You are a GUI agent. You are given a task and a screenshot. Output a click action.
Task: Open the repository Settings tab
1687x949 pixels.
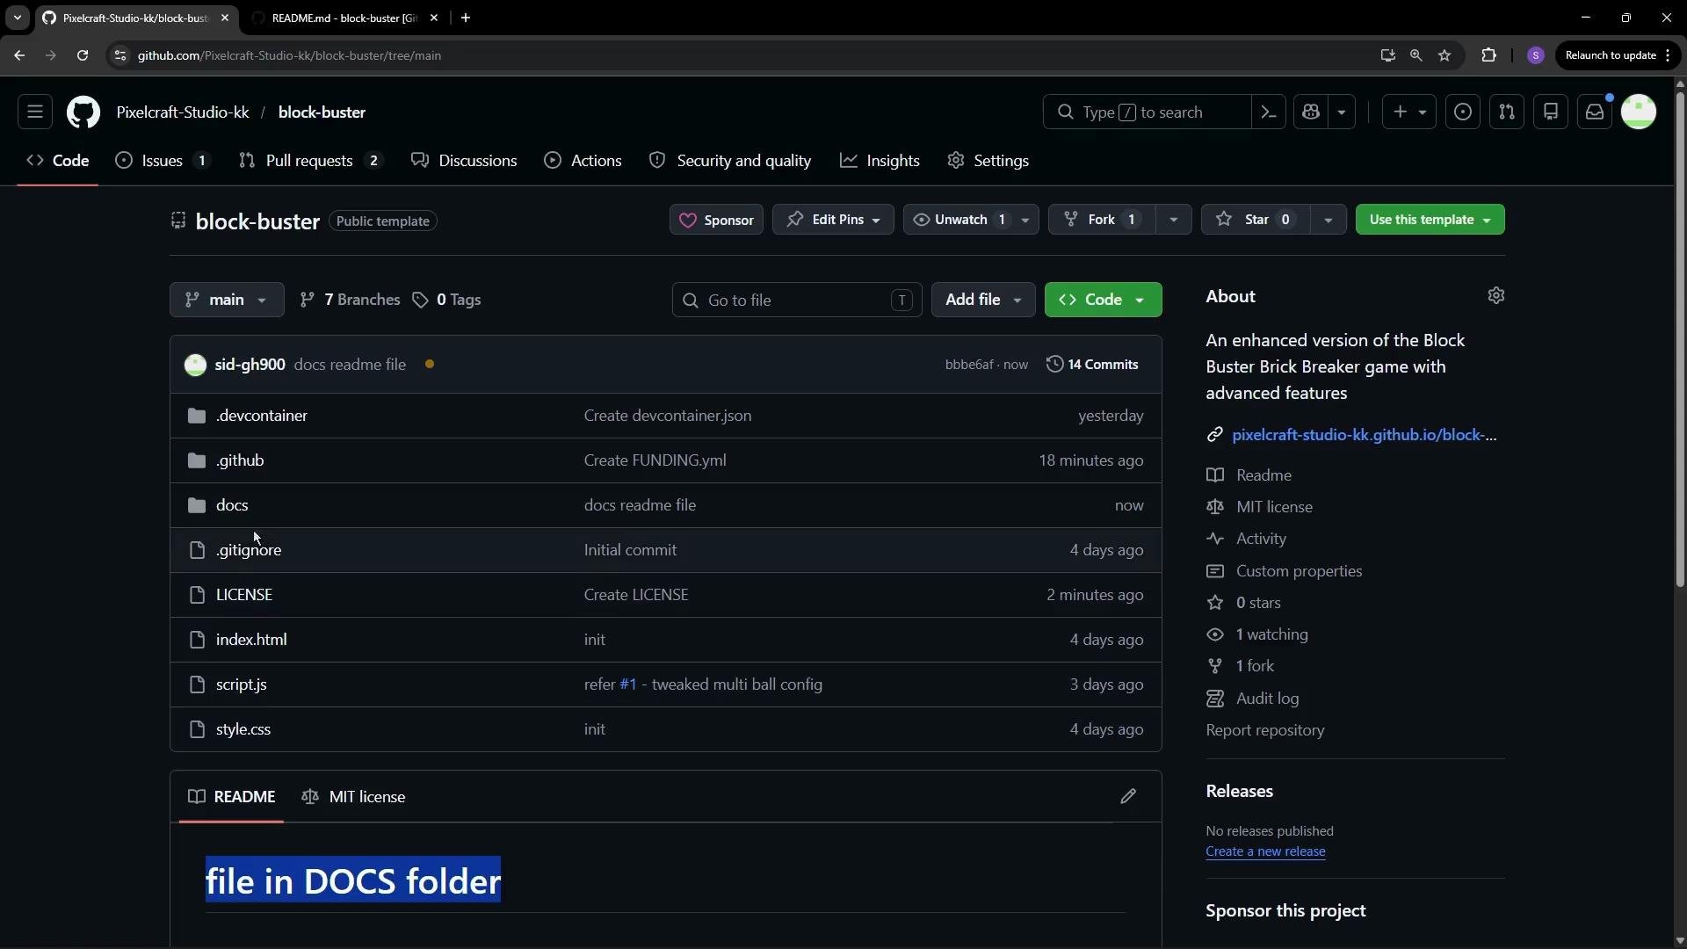point(988,161)
